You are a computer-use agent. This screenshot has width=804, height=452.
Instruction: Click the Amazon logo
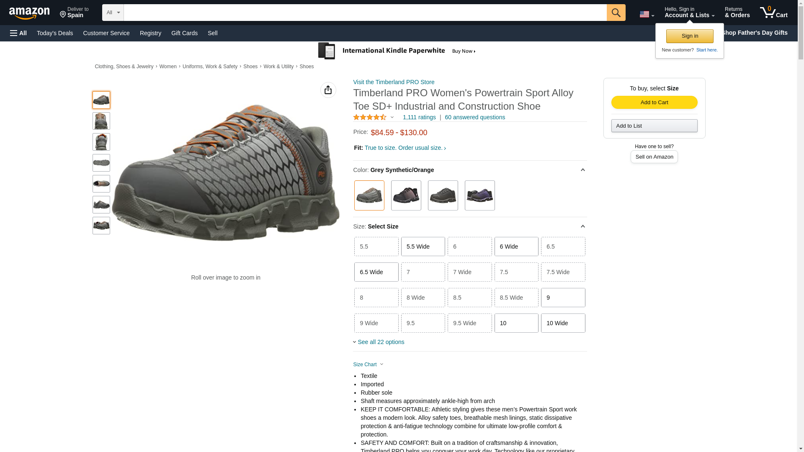click(x=29, y=13)
